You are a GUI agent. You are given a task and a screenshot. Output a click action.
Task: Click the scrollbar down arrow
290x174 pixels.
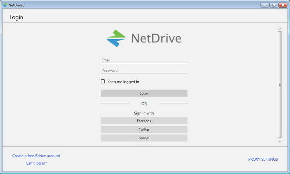point(279,141)
